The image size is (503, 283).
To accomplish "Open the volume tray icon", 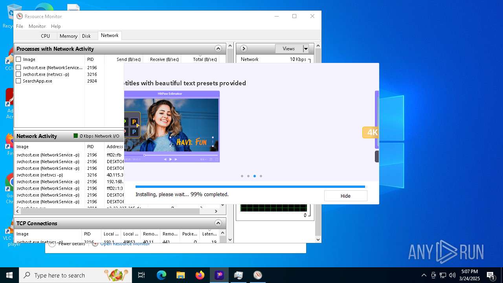I will point(452,275).
